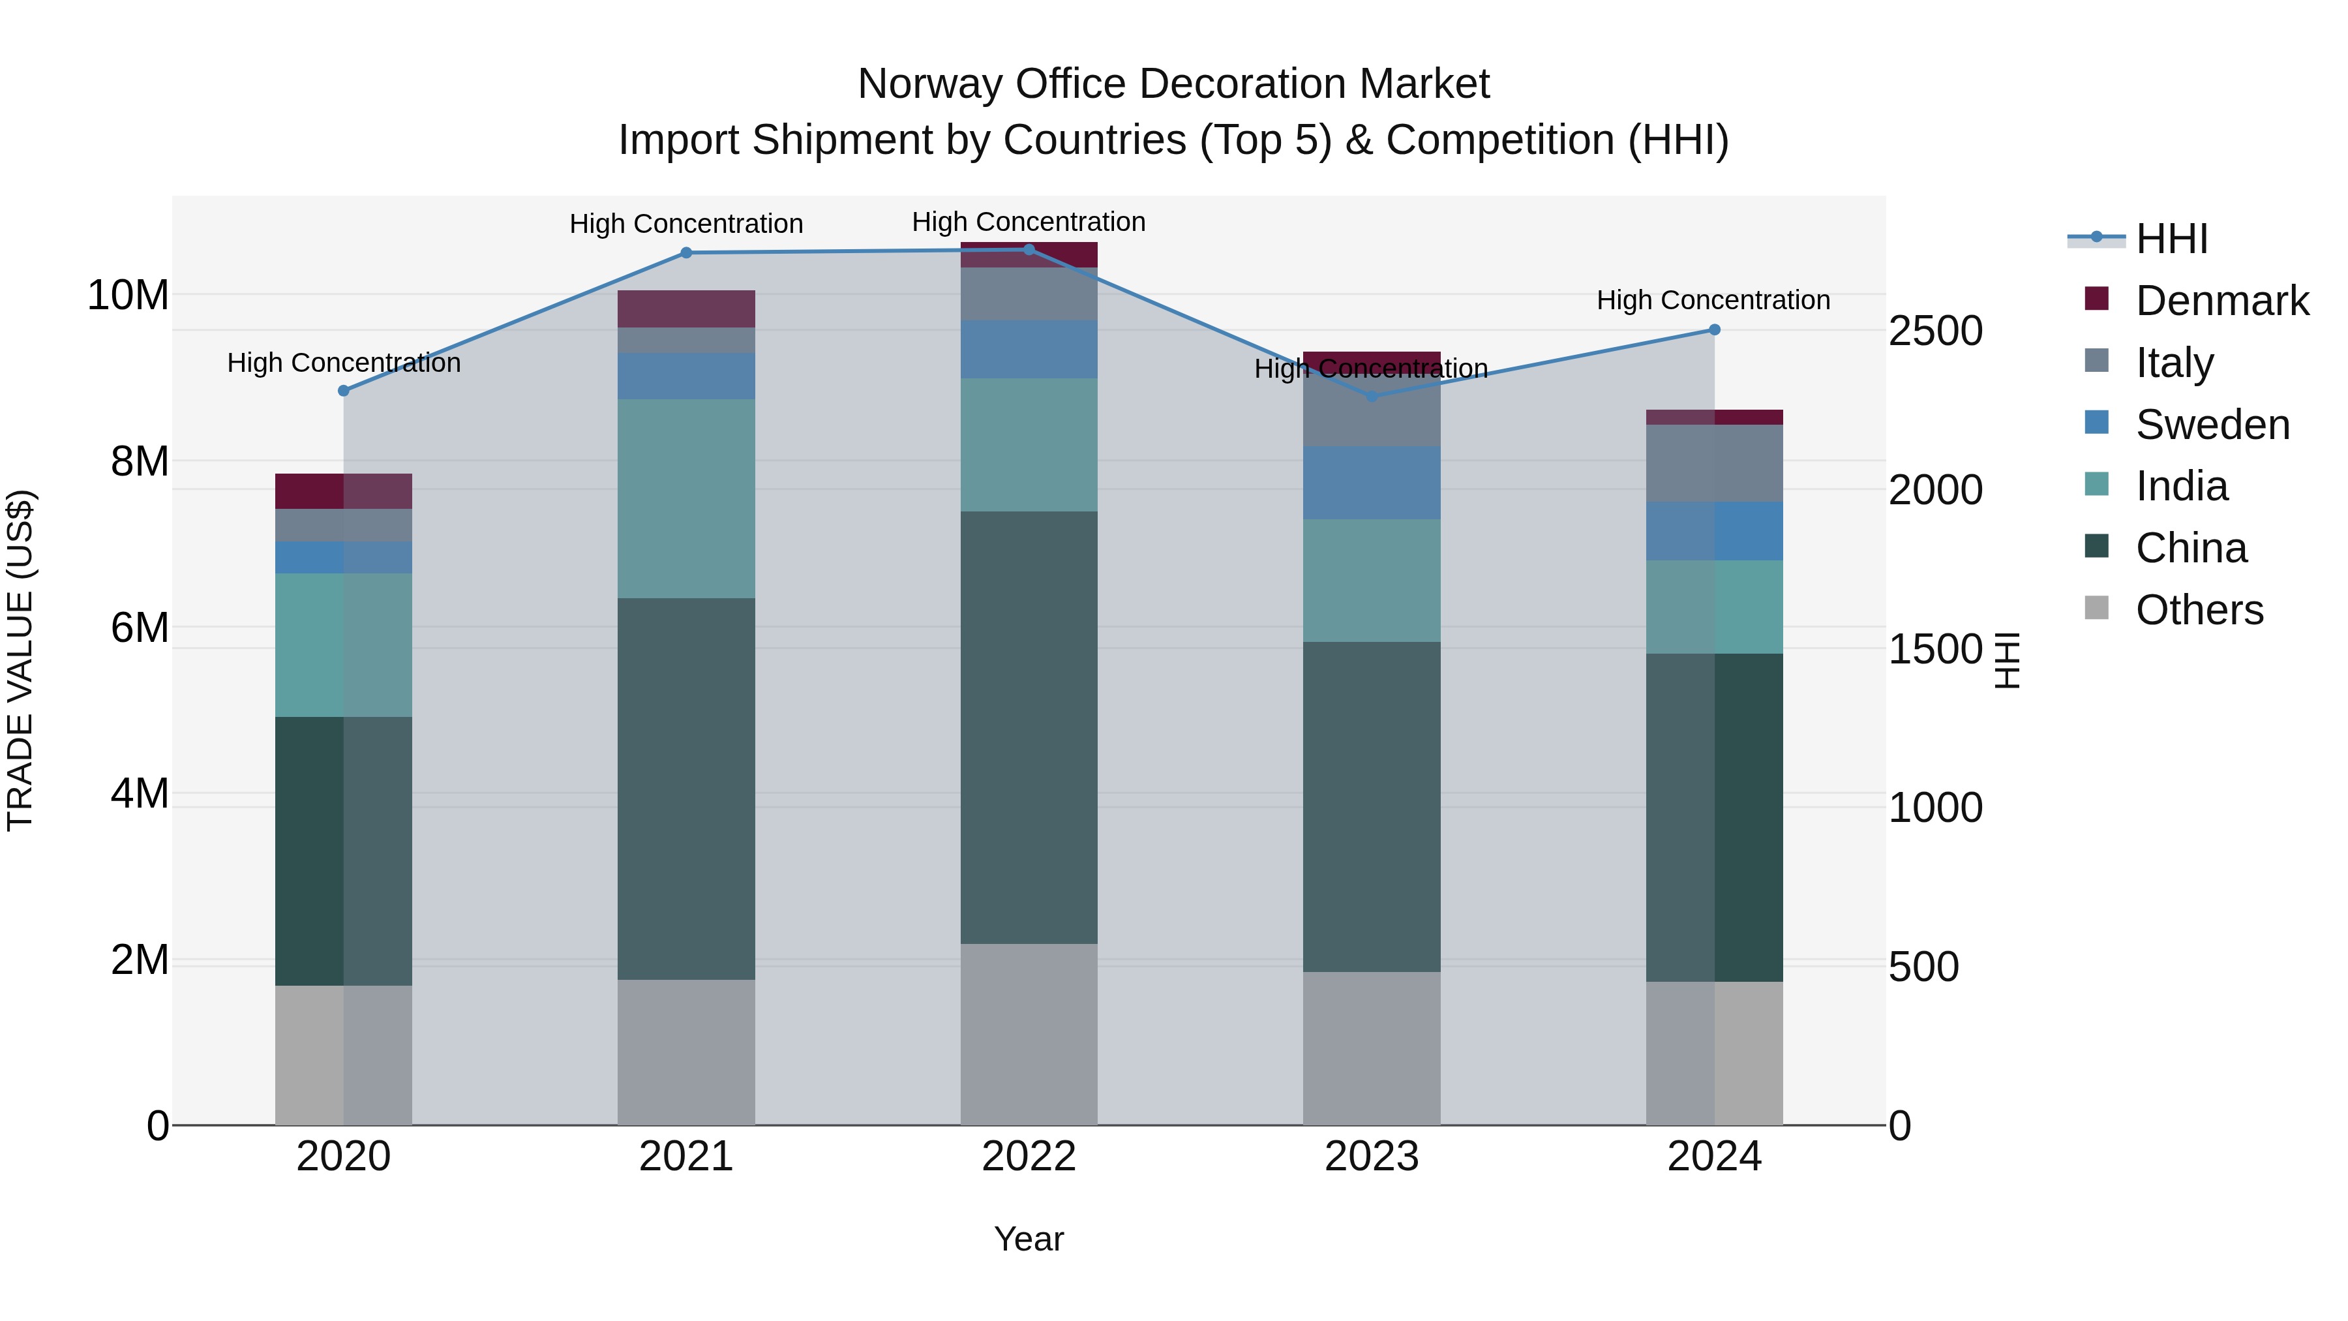Viewport: 2348px width, 1321px height.
Task: Click the High Concentration label above 2024
Action: click(1713, 300)
